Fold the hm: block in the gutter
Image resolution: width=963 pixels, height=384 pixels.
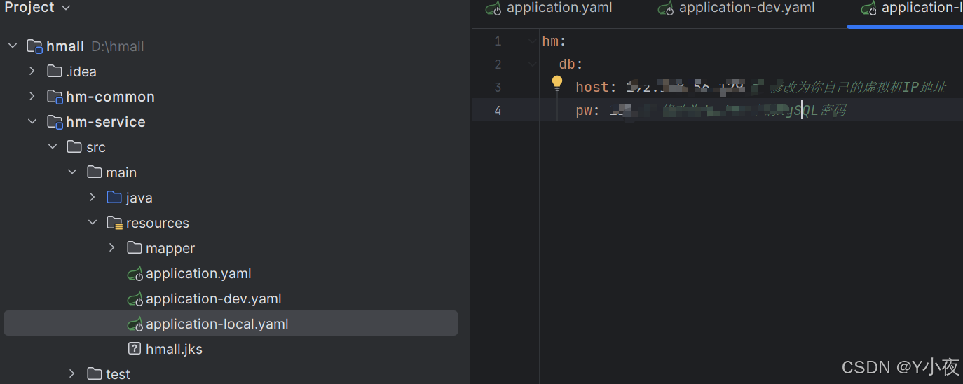(532, 41)
